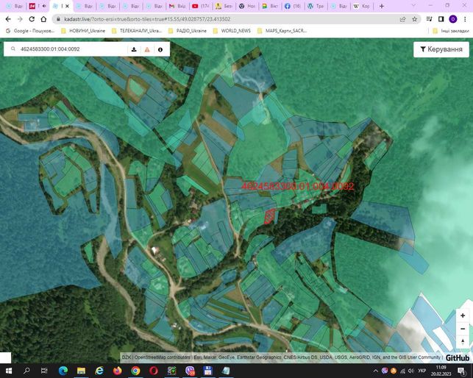The width and height of the screenshot is (473, 378).
Task: Open the OpenStreetMap contributors attribution link
Action: click(163, 357)
